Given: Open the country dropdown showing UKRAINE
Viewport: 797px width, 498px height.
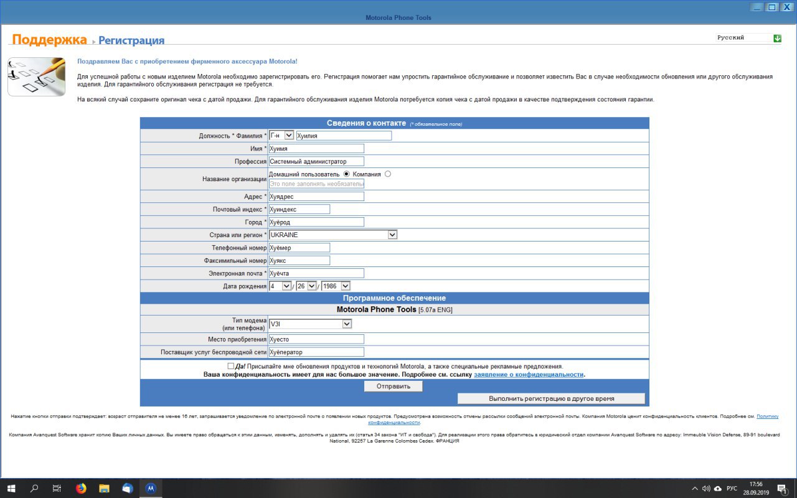Looking at the screenshot, I should [x=333, y=235].
